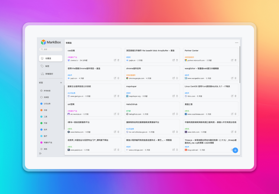Click the MarkBox logo
This screenshot has height=194, width=279.
[51, 42]
